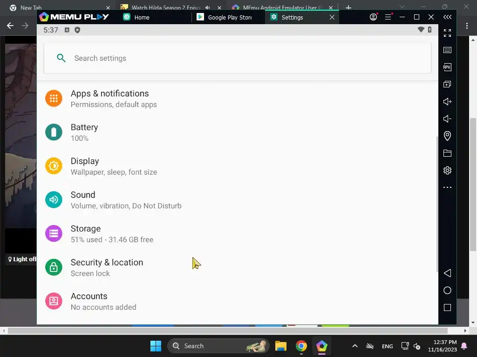
Task: Show more tools via three-dots icon
Action: tap(447, 187)
